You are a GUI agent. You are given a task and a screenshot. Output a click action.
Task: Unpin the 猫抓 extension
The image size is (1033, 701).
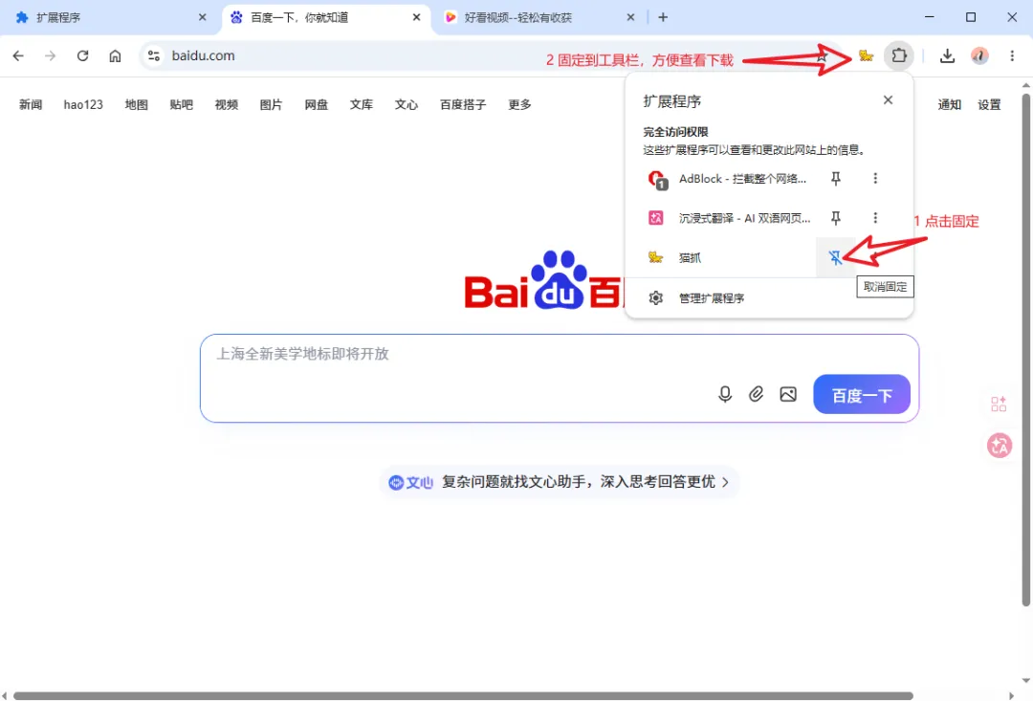tap(835, 257)
